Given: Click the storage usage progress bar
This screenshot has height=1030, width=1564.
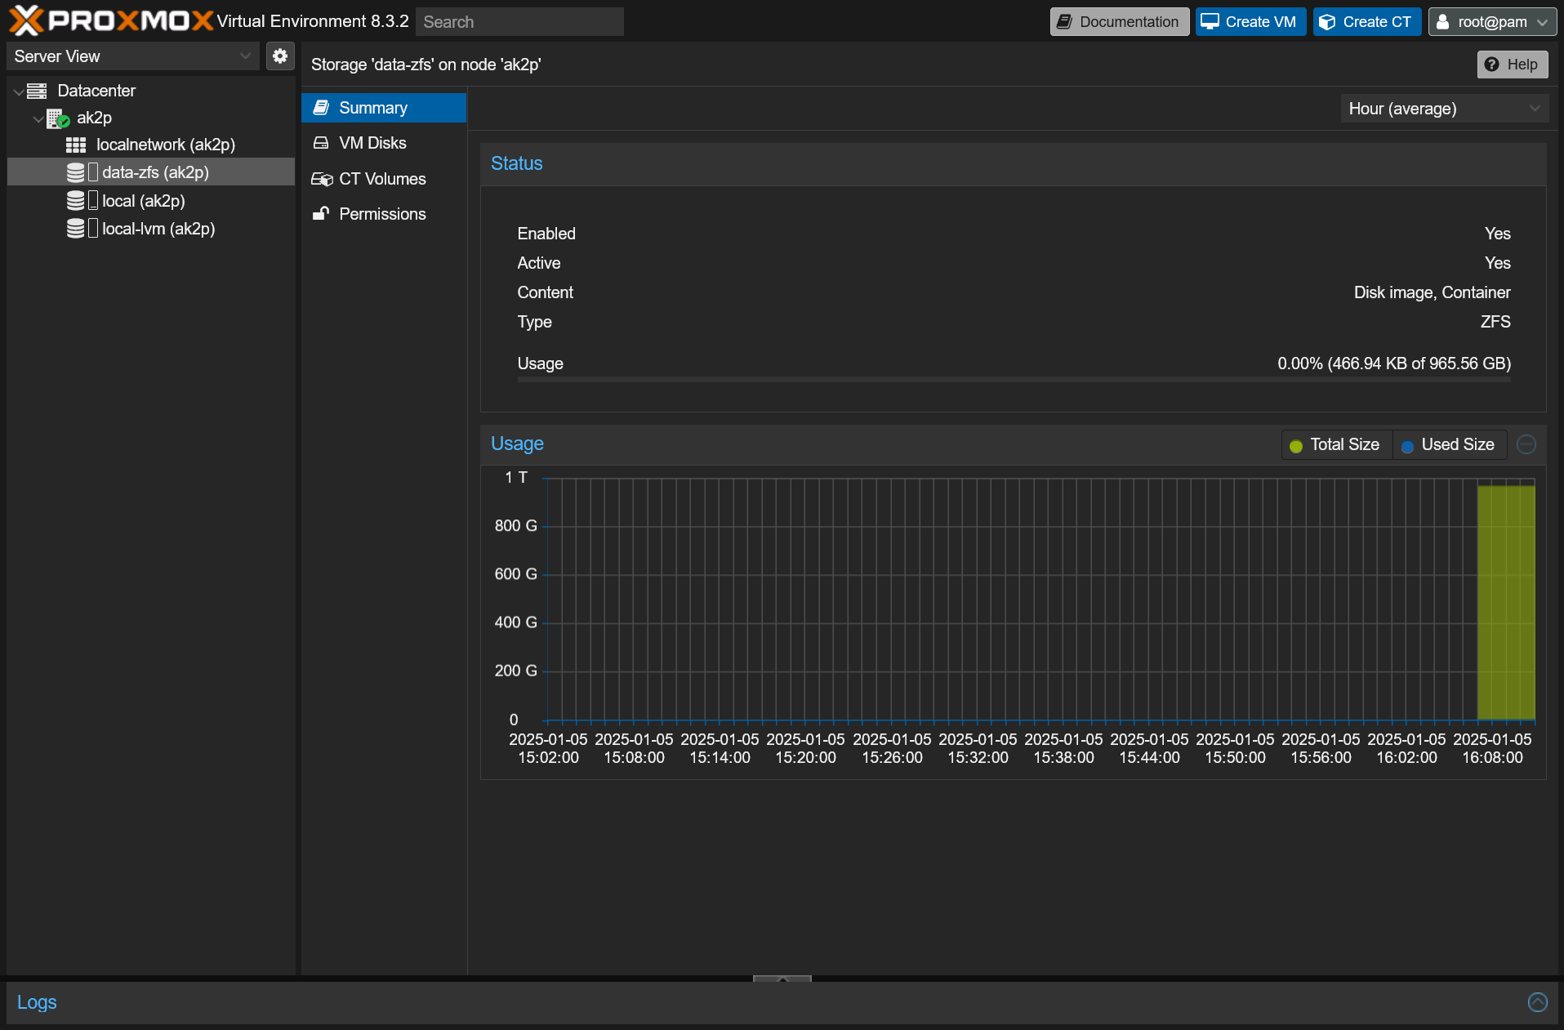Looking at the screenshot, I should click(x=1014, y=380).
